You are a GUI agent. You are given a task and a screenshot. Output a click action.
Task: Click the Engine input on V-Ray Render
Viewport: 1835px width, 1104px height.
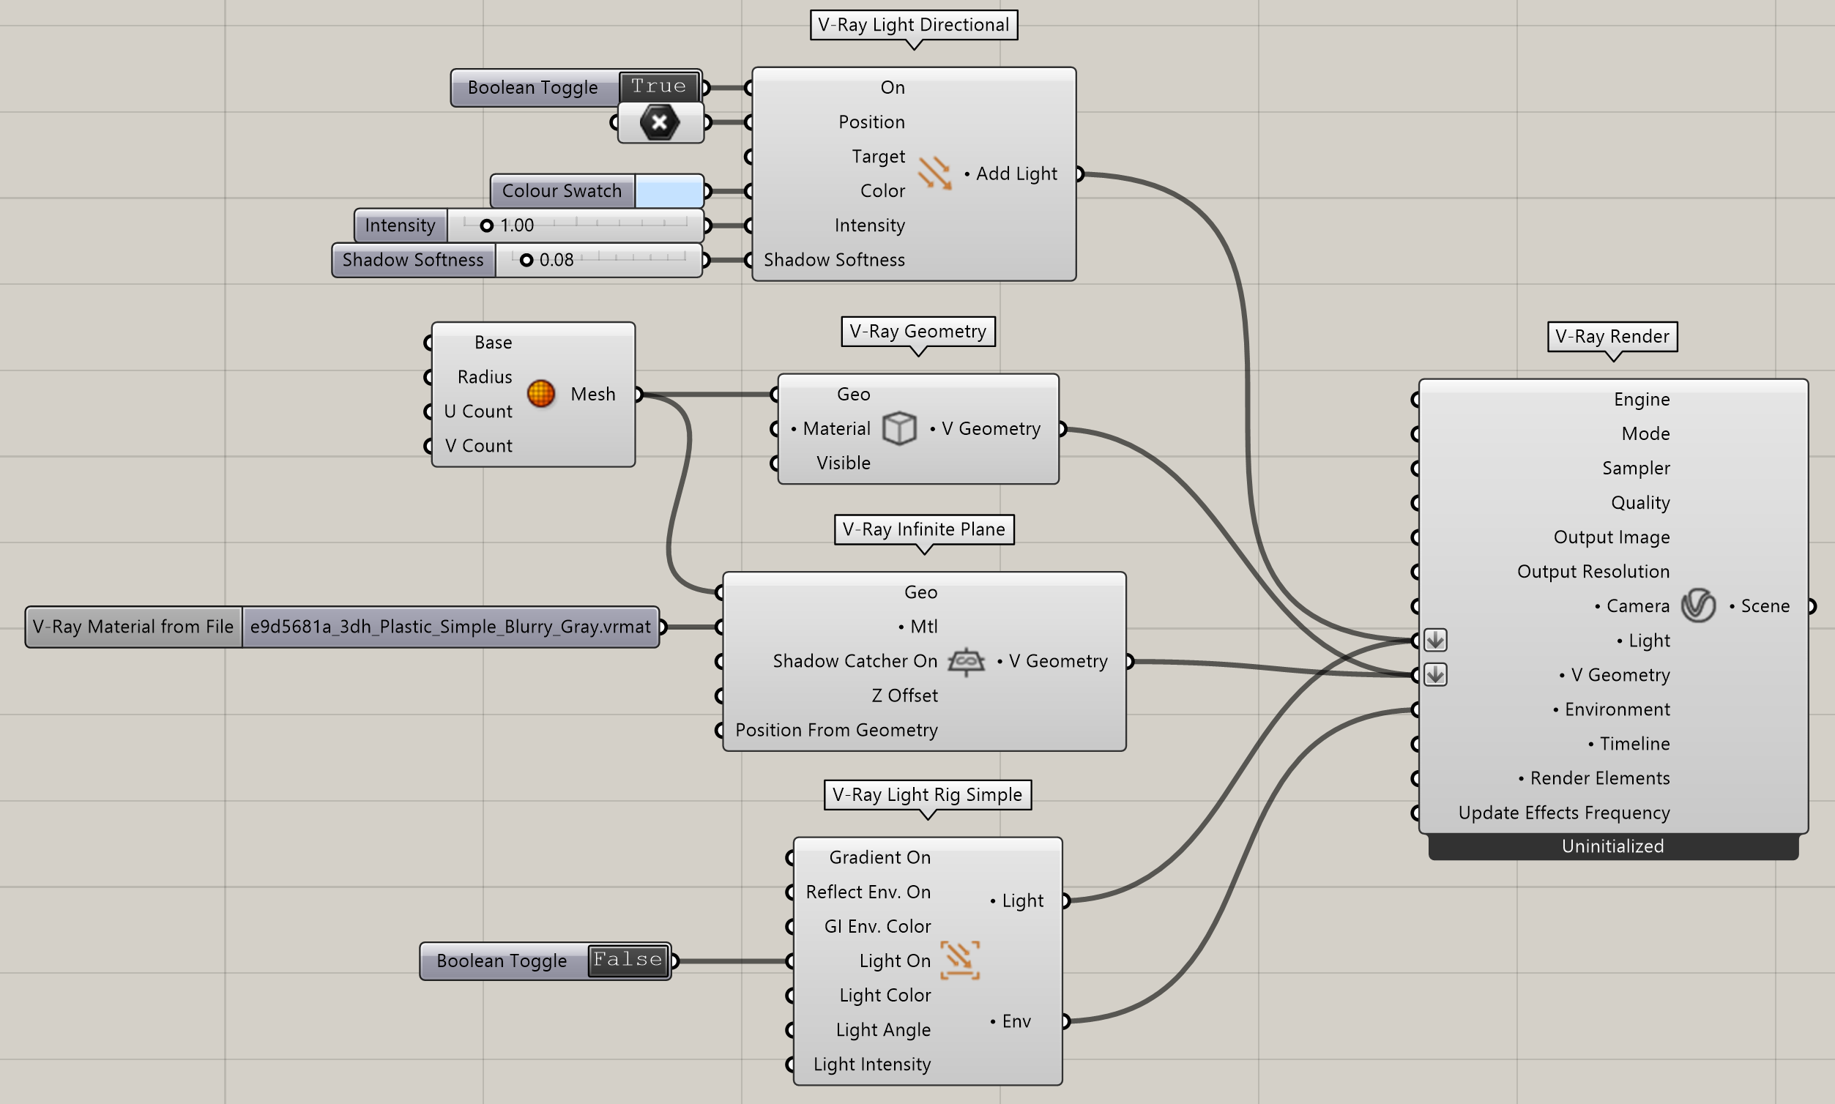click(1642, 400)
